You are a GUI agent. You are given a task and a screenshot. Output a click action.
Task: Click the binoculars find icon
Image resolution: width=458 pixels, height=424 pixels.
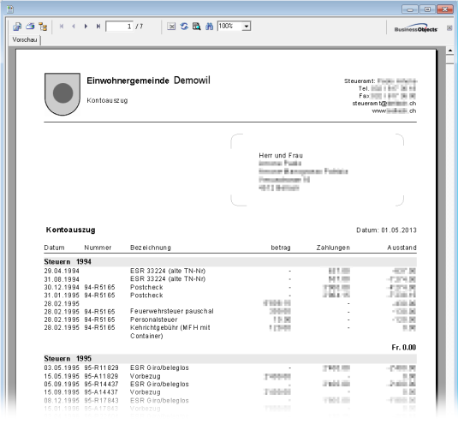[x=209, y=27]
